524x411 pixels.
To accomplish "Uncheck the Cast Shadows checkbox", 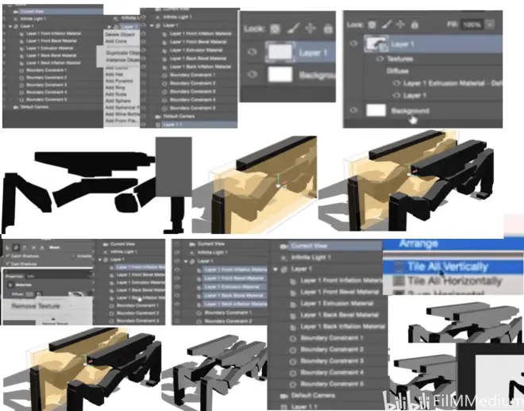I will click(8, 263).
